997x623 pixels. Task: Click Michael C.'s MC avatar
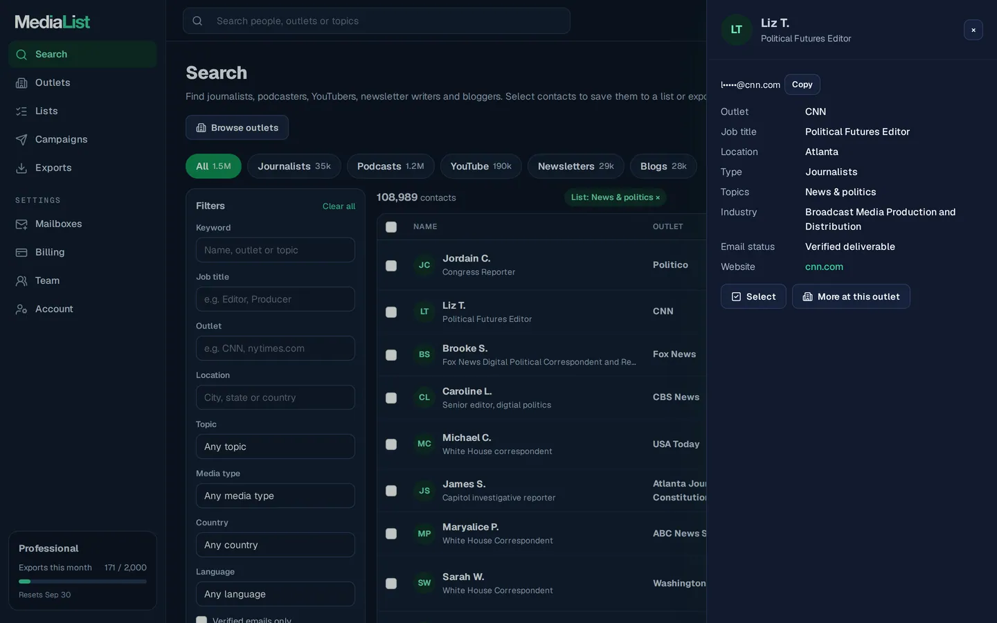pyautogui.click(x=424, y=444)
